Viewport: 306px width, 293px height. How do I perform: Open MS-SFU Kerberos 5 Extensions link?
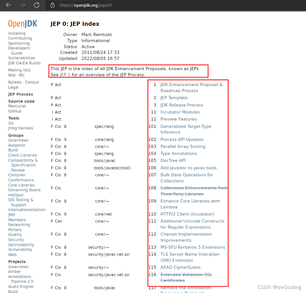[193, 247]
